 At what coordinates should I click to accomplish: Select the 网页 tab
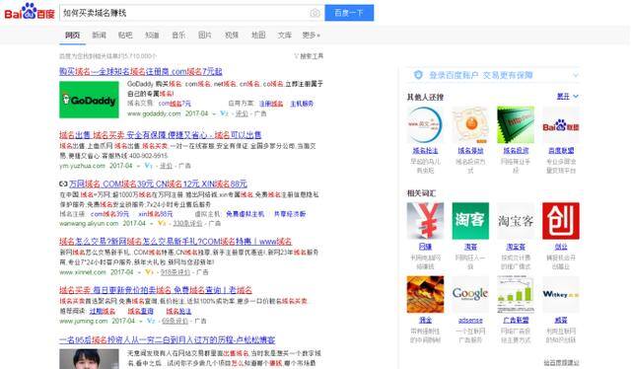tap(72, 36)
